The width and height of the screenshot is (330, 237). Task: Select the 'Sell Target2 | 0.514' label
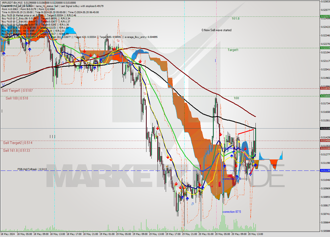click(18, 143)
